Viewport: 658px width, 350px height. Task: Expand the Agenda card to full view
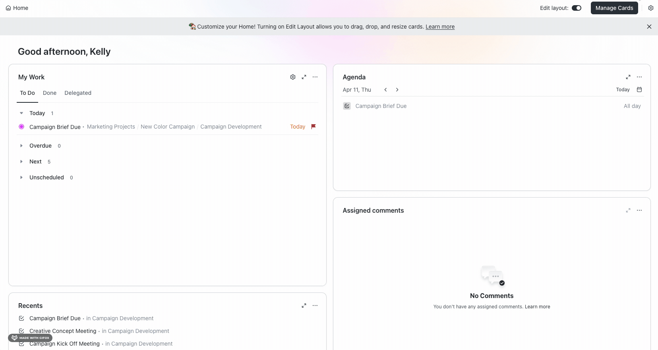click(628, 77)
